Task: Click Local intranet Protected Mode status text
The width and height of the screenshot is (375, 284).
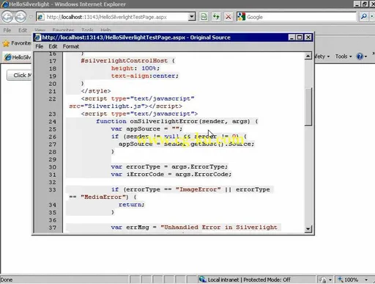Action: coord(249,280)
